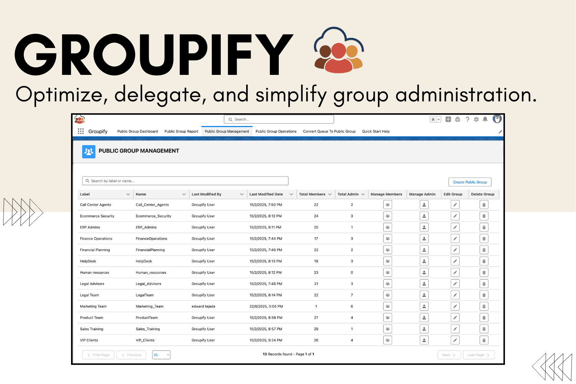This screenshot has width=576, height=384.
Task: Click the 22/9/2025, 5:04 PM date
Action: click(266, 306)
